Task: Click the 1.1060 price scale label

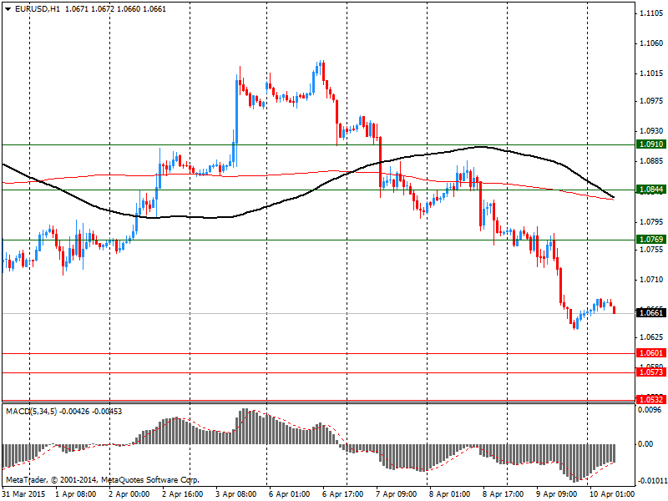Action: point(651,43)
